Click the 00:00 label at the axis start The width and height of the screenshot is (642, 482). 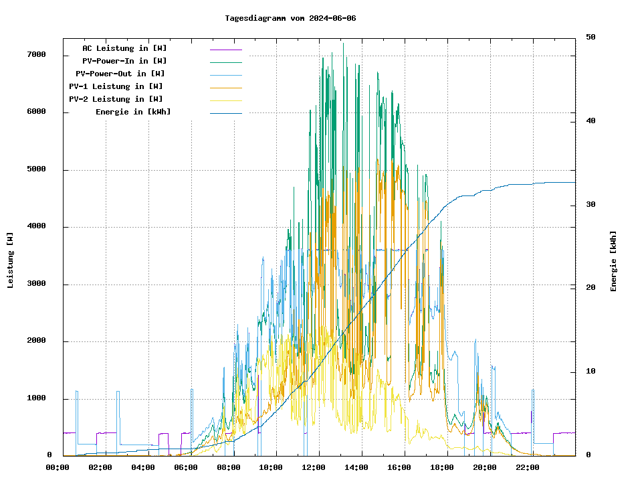(58, 467)
